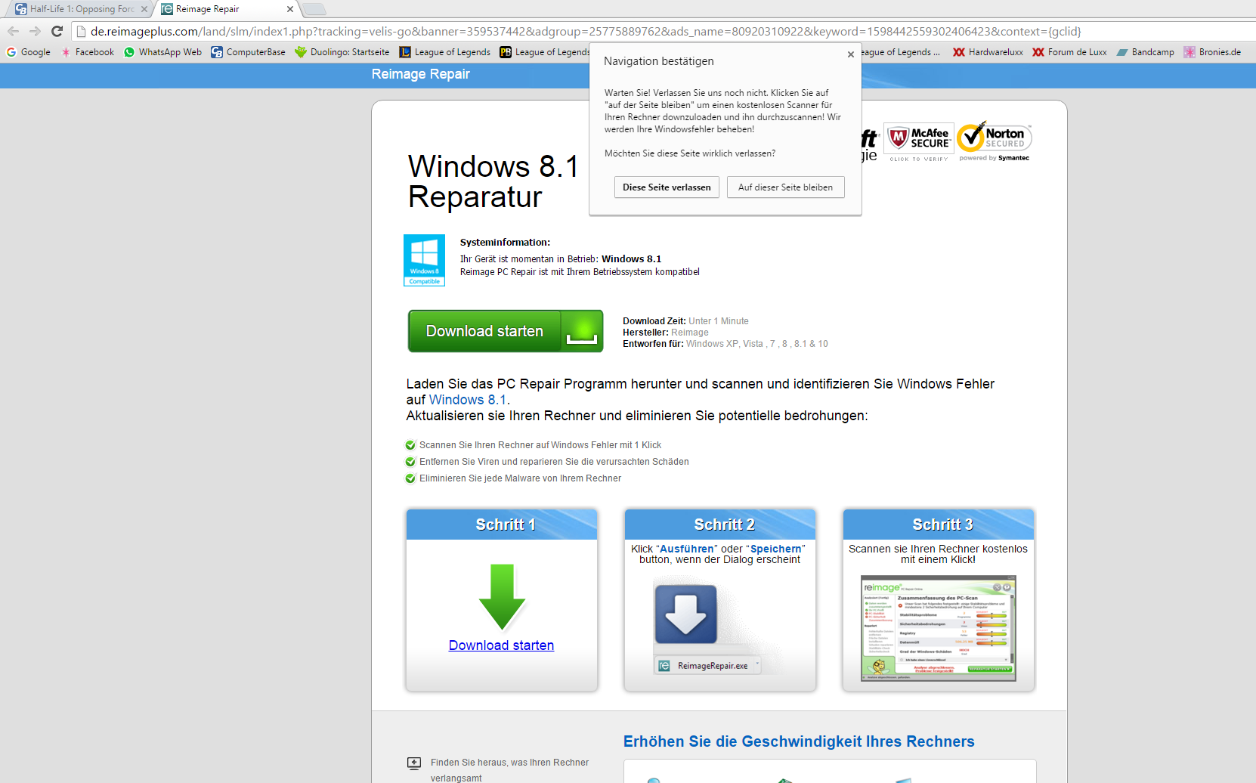Click the address bar URL
The image size is (1256, 783).
click(586, 32)
